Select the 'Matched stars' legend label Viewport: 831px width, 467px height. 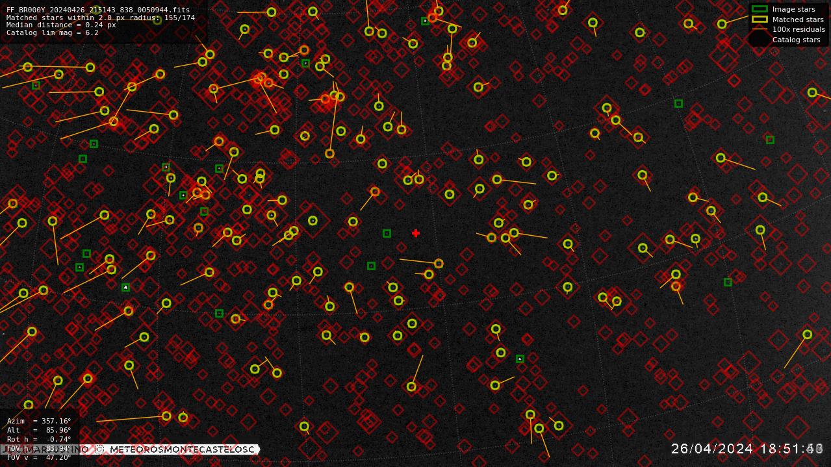point(798,19)
